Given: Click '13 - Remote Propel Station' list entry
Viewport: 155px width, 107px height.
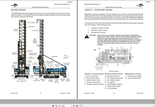Looking at the screenshot, I should coord(134,76).
